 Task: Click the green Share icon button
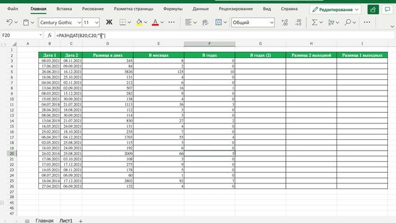click(x=373, y=10)
